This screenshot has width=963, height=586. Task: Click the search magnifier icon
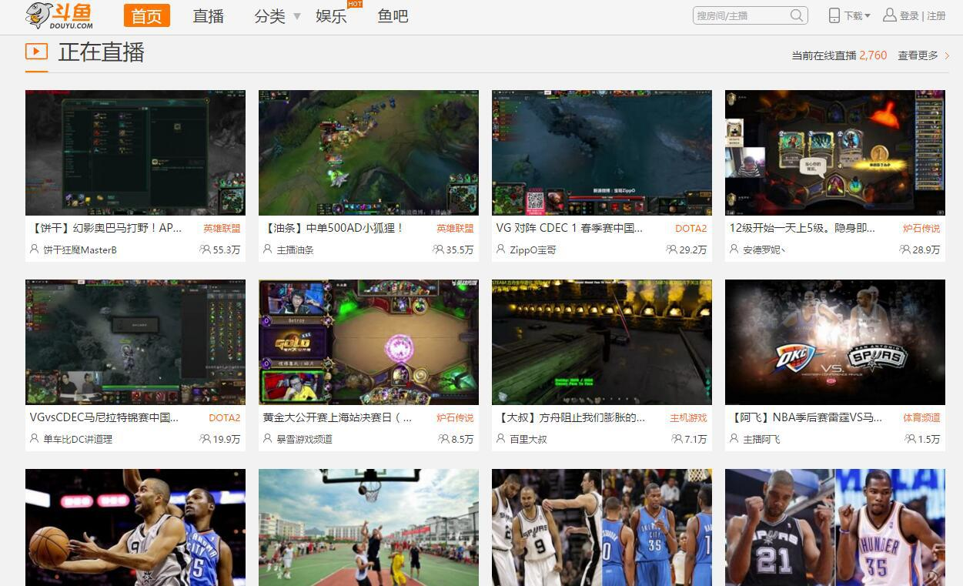797,15
